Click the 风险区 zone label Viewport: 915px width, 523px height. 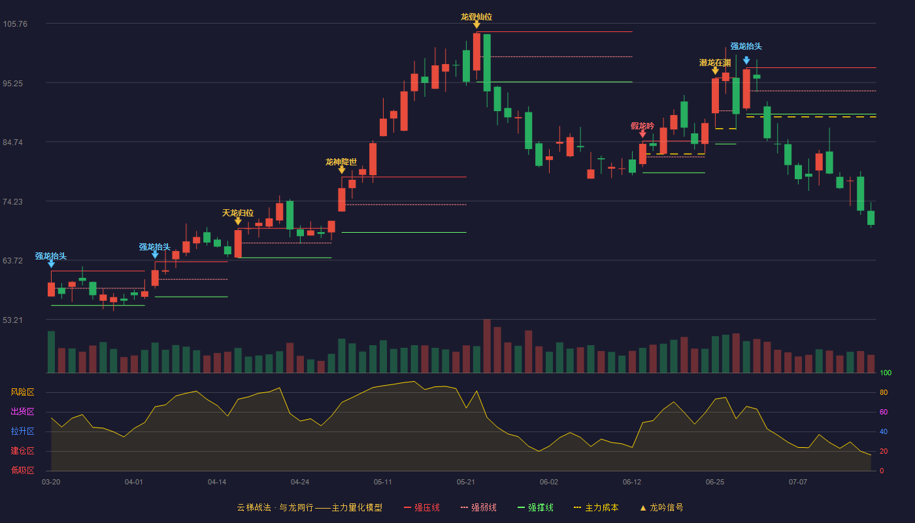[x=22, y=392]
